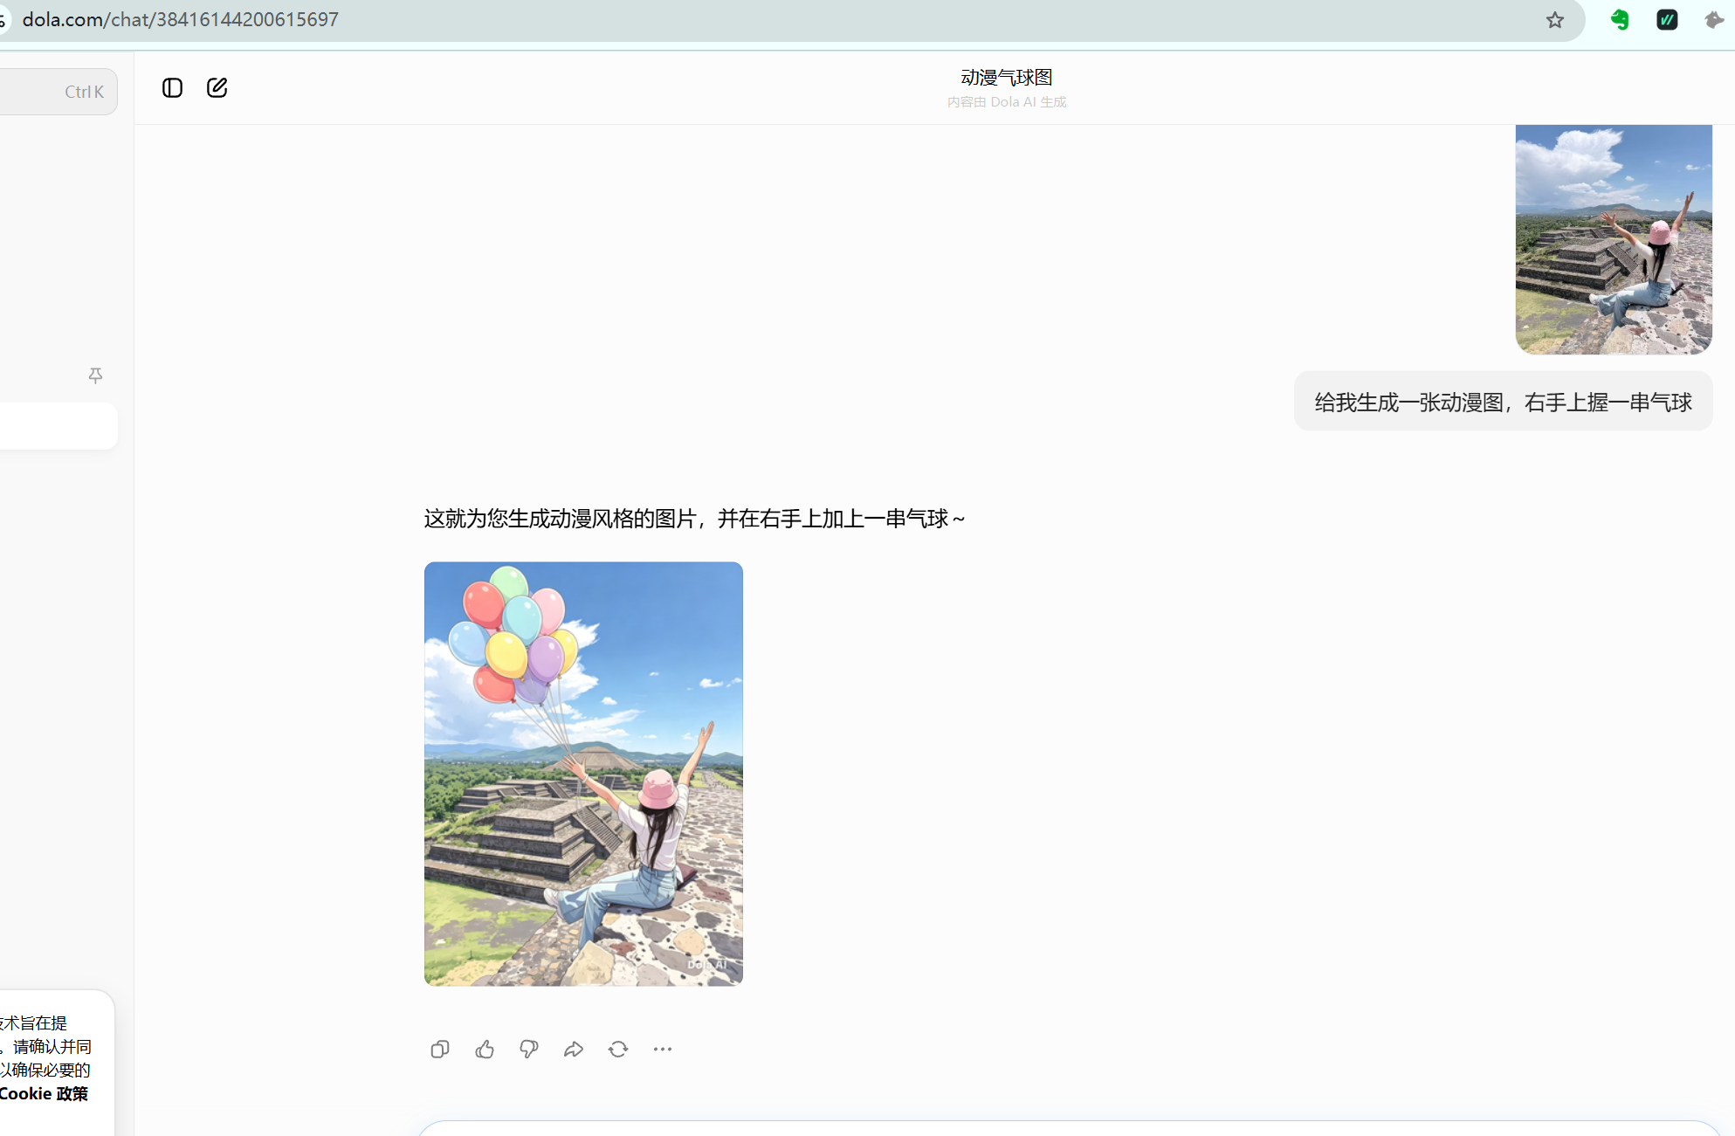
Task: Select the AI reply text about 动漫风格
Action: 694,519
